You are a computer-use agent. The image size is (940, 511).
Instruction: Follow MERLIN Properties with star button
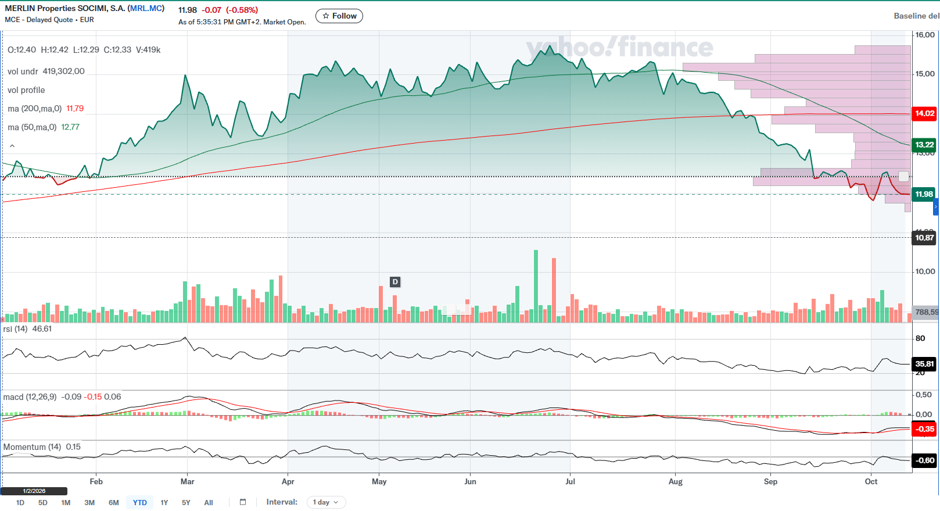339,16
